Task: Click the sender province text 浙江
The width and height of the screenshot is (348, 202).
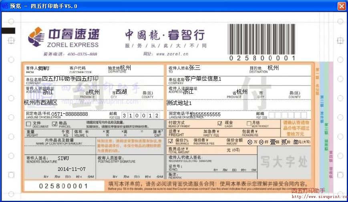Action: coord(48,91)
